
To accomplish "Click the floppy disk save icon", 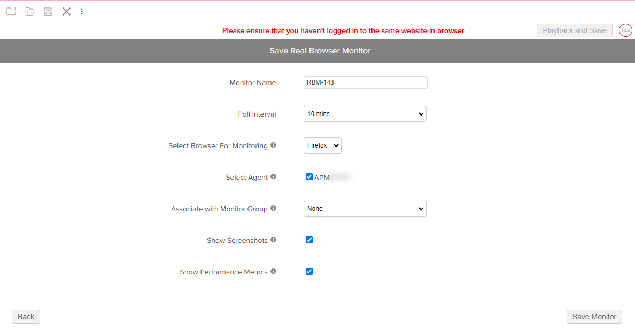I will tap(48, 11).
